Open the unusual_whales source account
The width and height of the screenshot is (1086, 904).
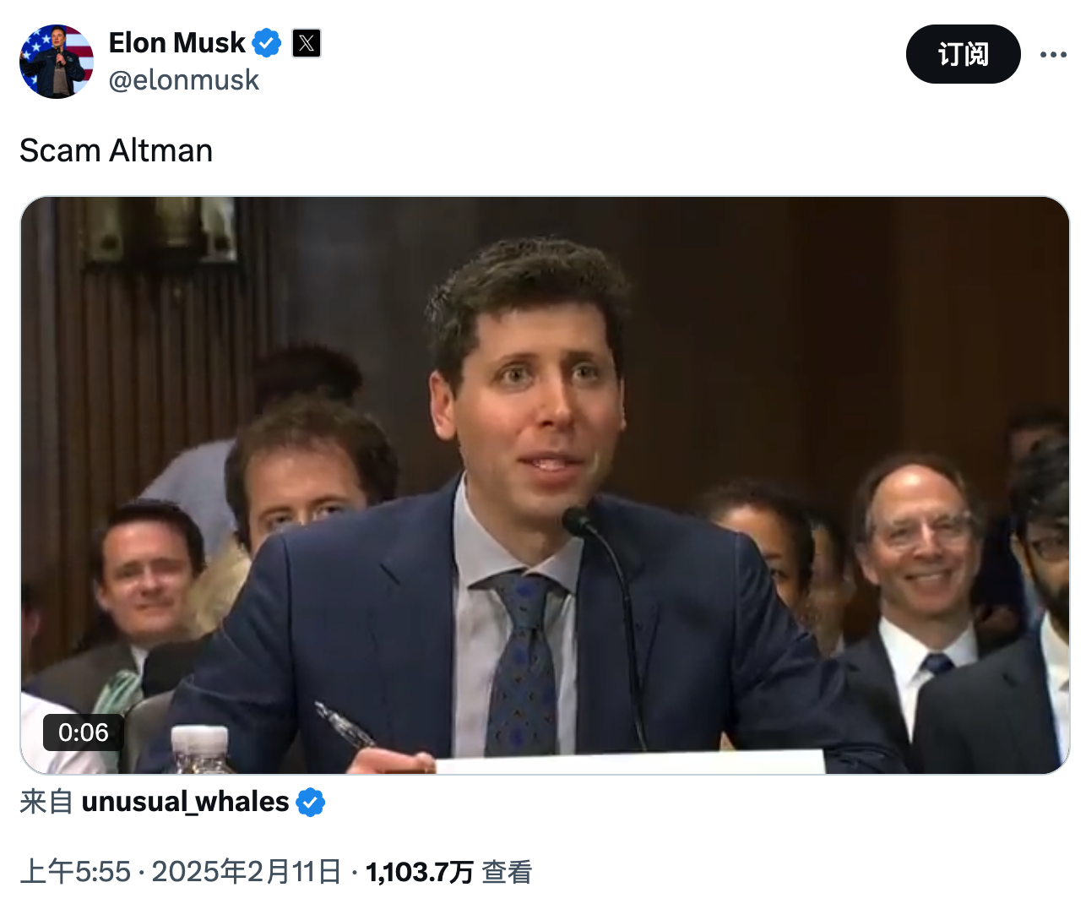(x=185, y=801)
